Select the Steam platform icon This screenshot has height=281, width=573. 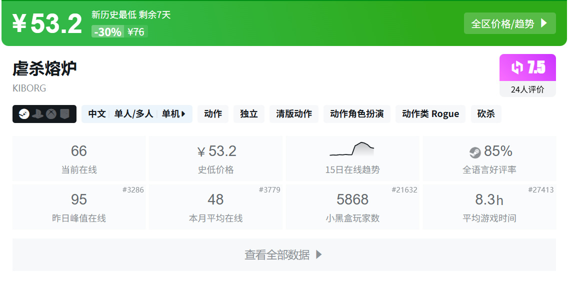pyautogui.click(x=24, y=114)
